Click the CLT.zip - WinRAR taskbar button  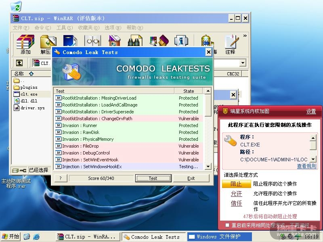click(88, 237)
